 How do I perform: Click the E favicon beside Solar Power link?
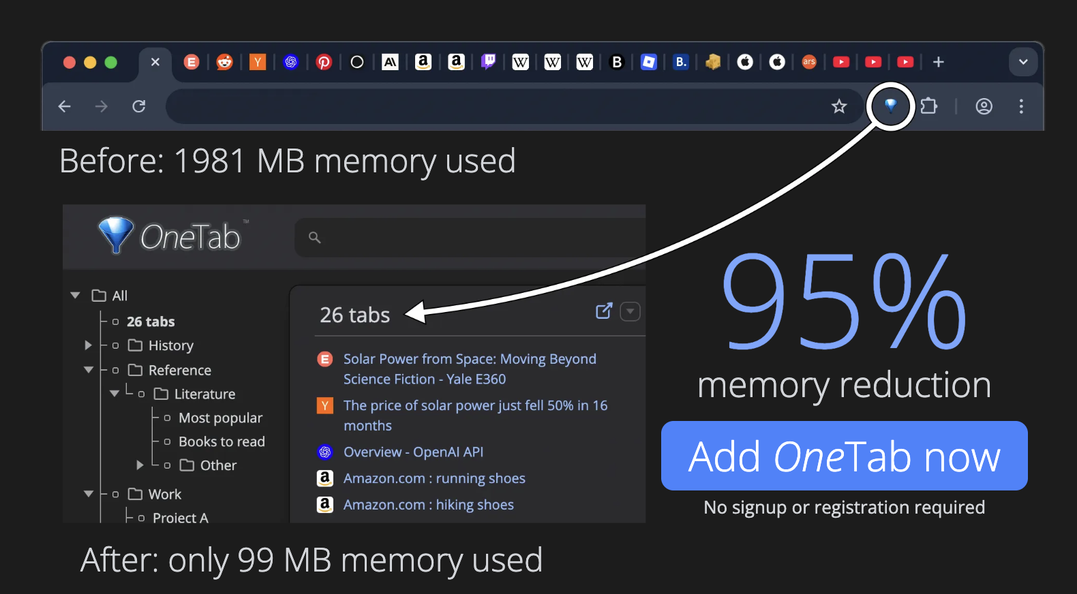tap(325, 359)
